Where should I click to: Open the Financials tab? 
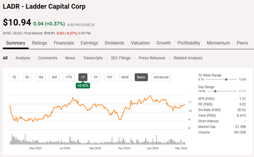tap(63, 43)
